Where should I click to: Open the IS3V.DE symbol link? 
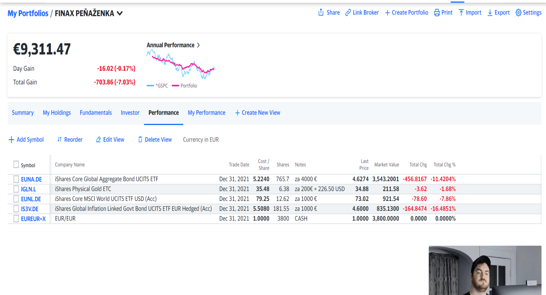pos(30,209)
